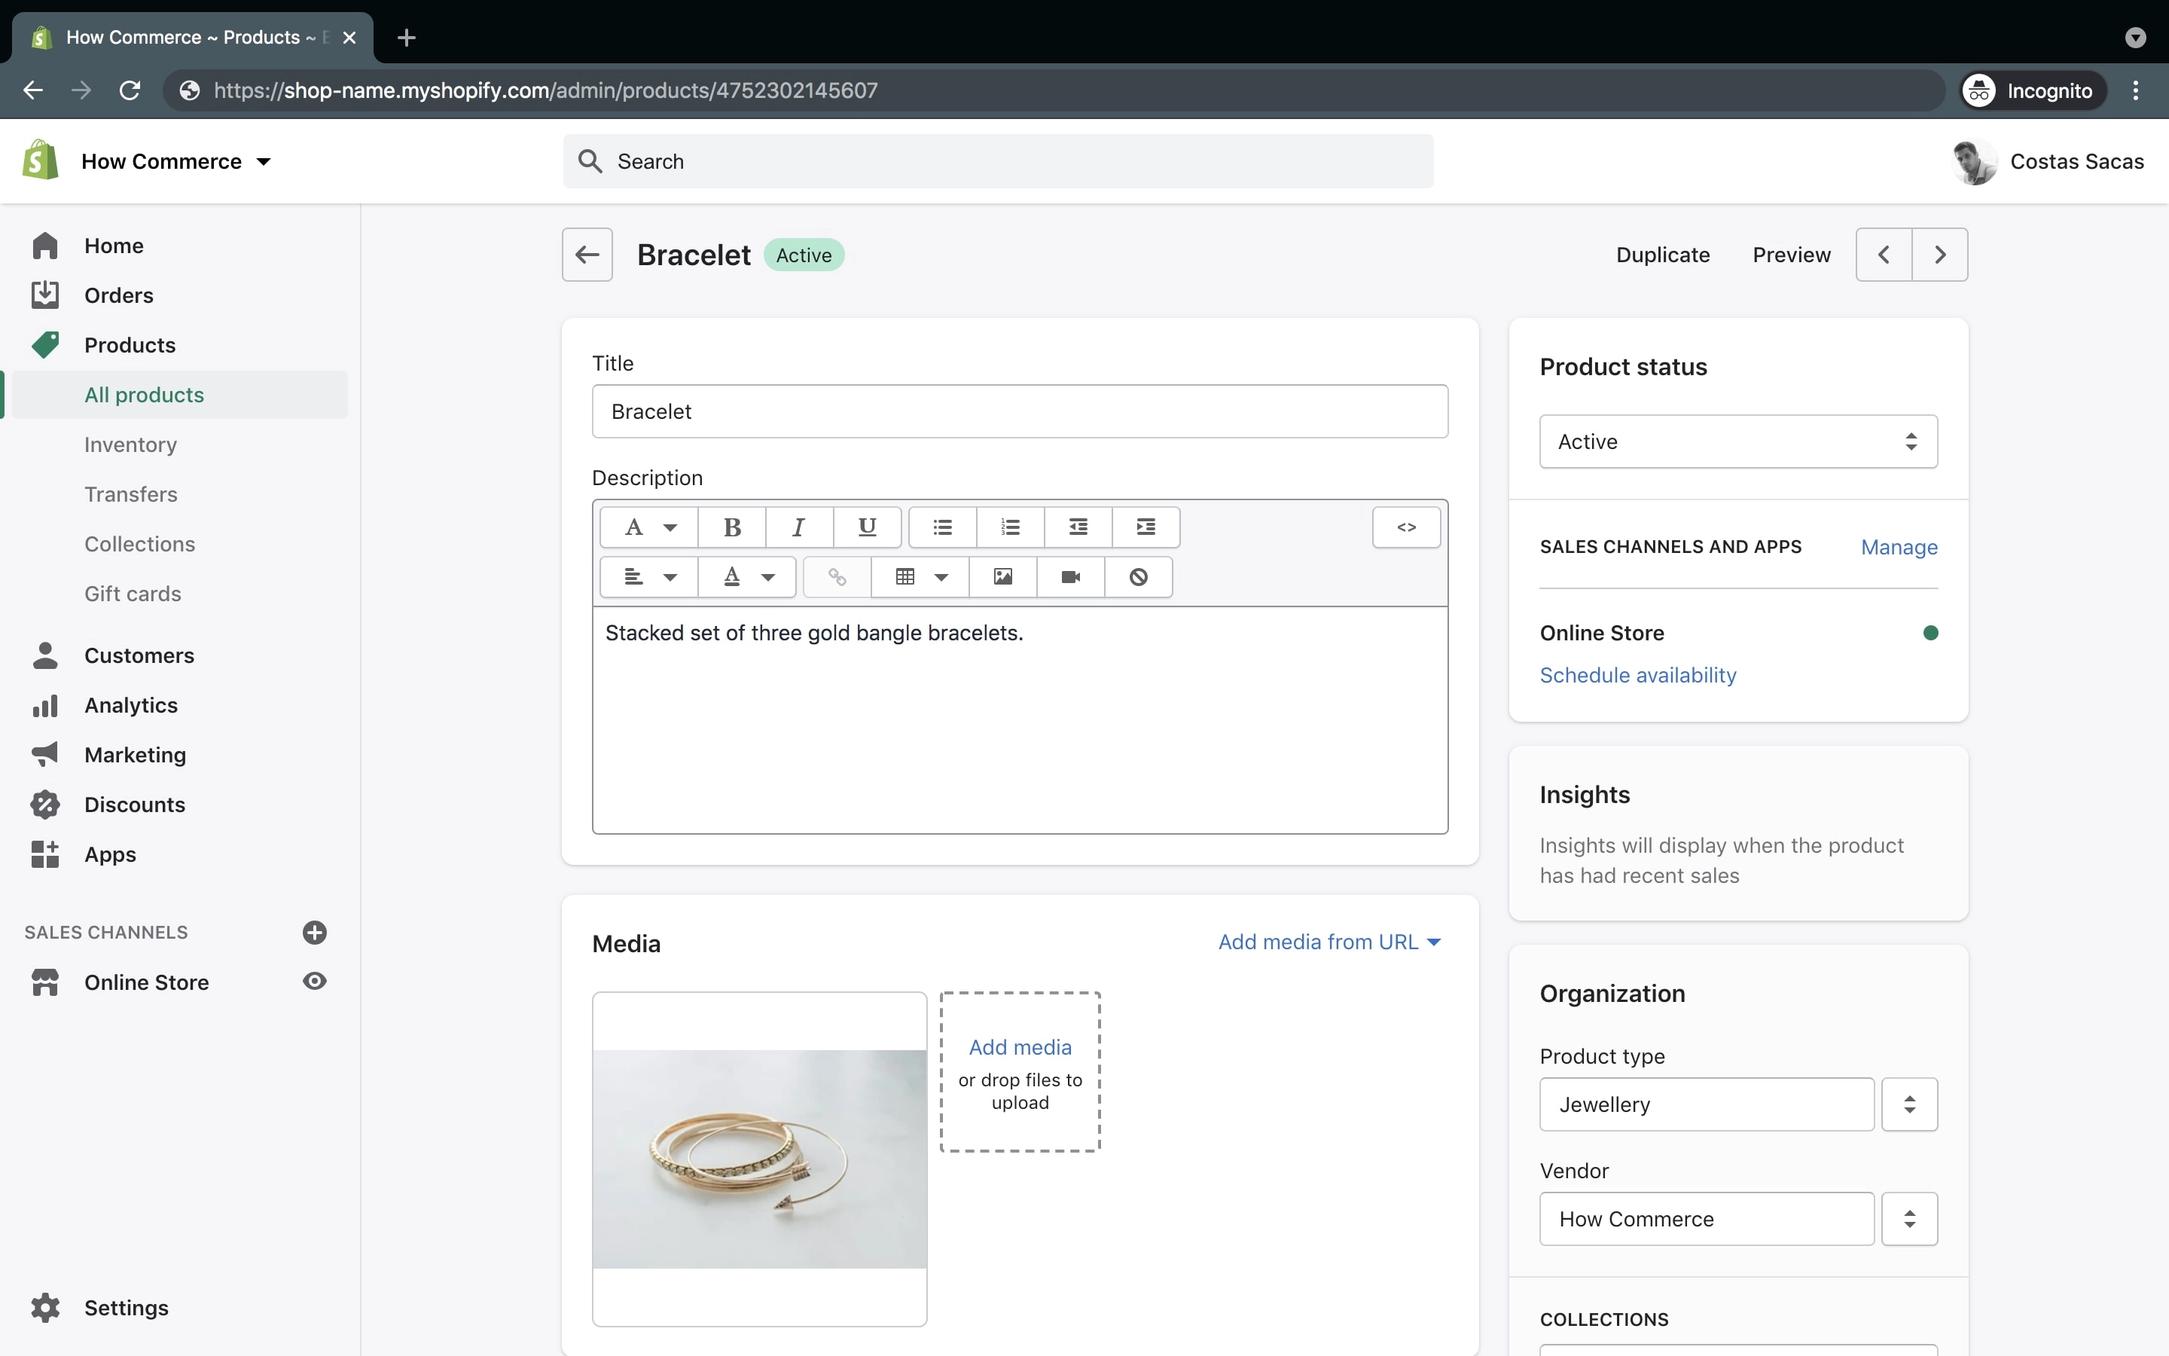
Task: Click into the description text area
Action: click(1020, 720)
